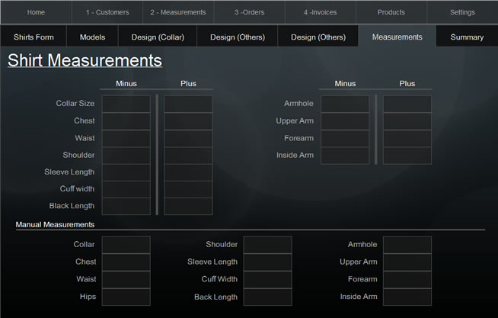Focus the manual Waist measurement field
498x318 pixels.
(126, 280)
